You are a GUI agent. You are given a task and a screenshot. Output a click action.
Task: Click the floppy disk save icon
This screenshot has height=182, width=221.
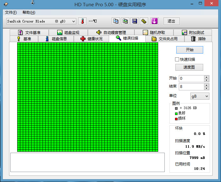coord(135,21)
